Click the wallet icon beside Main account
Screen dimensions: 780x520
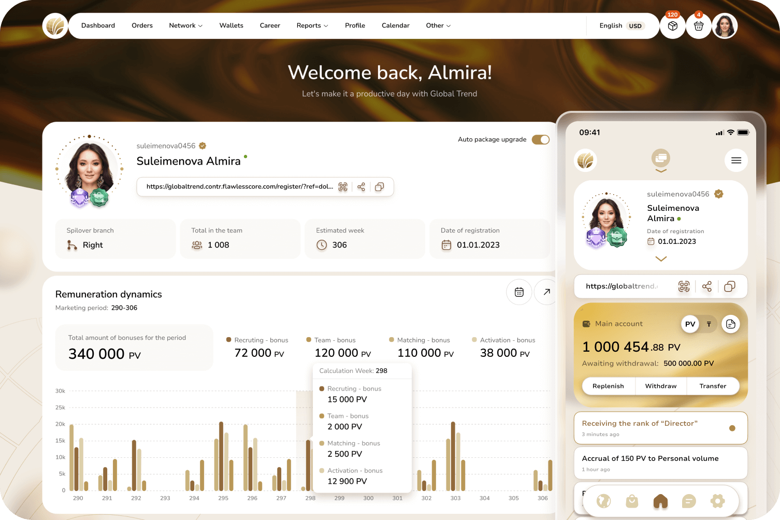[x=586, y=324]
